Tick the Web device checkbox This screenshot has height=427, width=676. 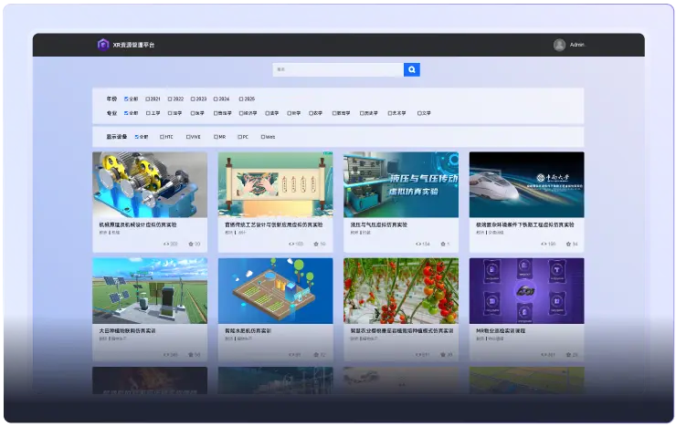tap(262, 137)
